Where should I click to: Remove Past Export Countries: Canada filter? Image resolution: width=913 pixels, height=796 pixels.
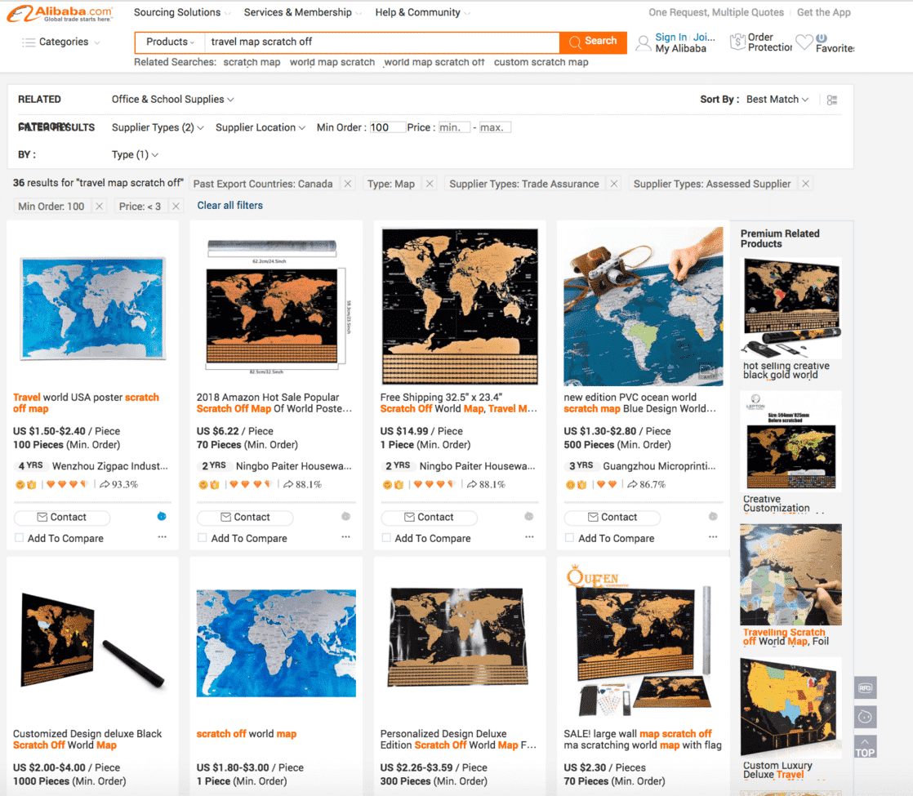348,184
